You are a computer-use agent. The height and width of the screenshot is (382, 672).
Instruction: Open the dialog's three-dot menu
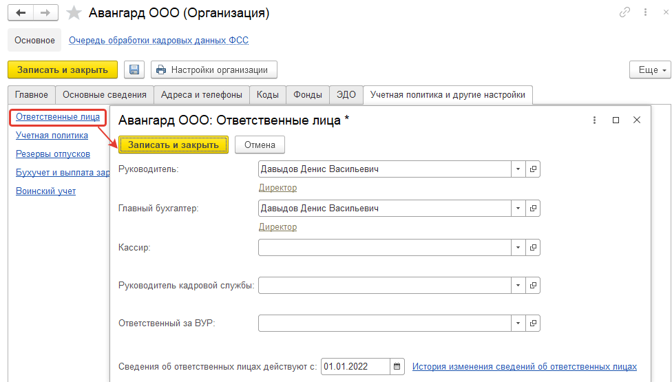coord(594,120)
